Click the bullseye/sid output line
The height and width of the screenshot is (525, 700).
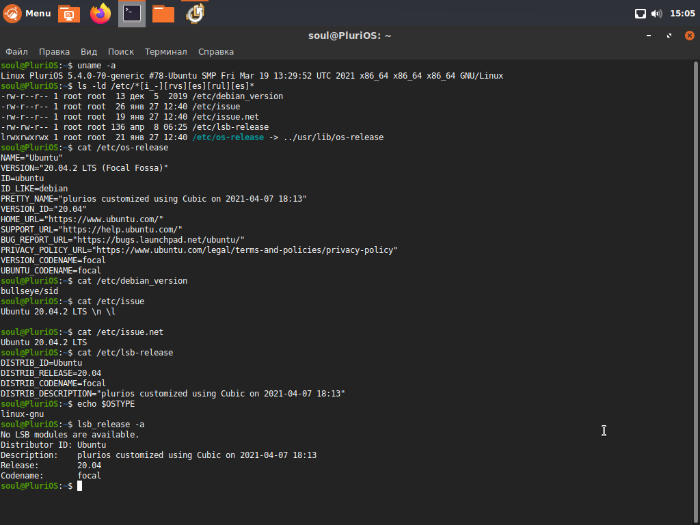[x=29, y=291]
